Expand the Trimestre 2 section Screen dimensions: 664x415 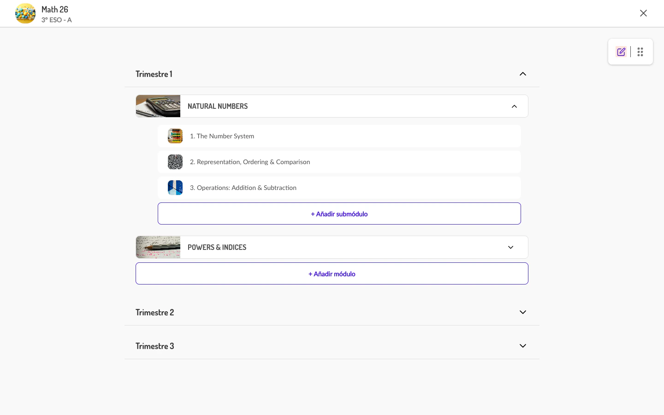pos(523,312)
